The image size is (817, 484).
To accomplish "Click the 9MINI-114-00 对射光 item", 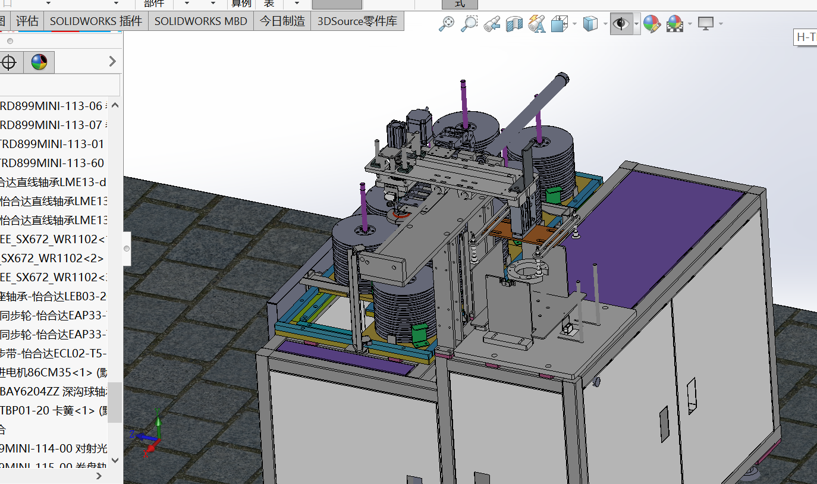I will [x=54, y=449].
